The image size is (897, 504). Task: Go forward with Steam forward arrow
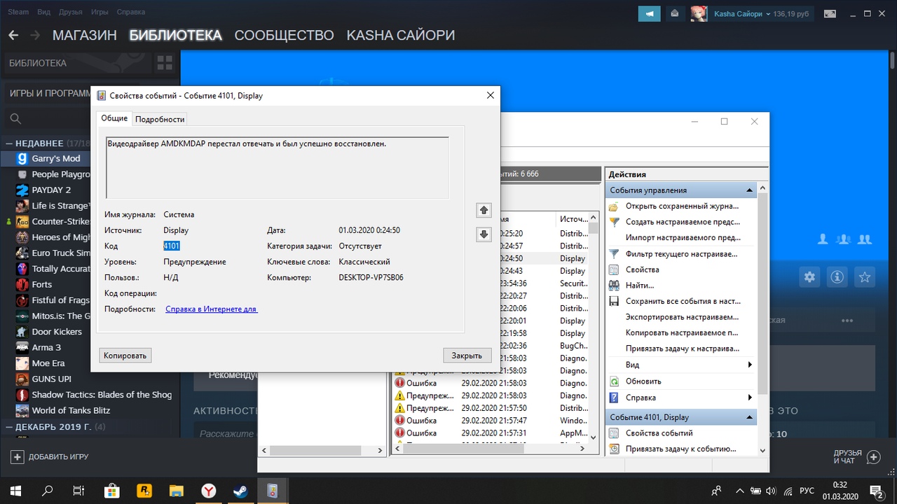(36, 36)
